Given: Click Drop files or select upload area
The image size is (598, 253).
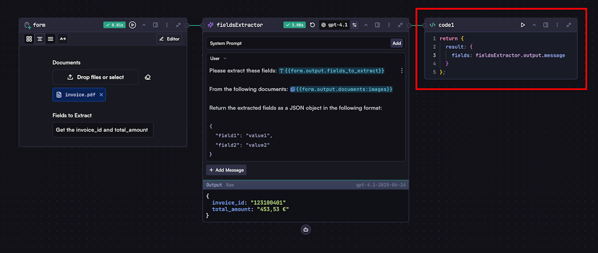Looking at the screenshot, I should coord(95,77).
